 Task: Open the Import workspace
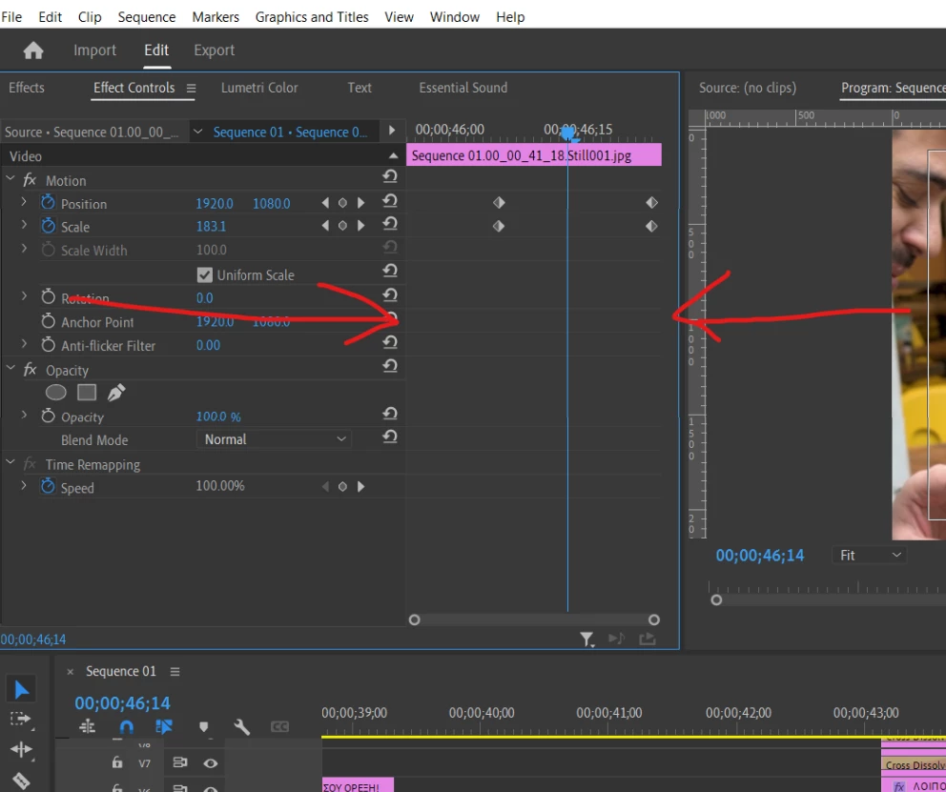coord(94,50)
